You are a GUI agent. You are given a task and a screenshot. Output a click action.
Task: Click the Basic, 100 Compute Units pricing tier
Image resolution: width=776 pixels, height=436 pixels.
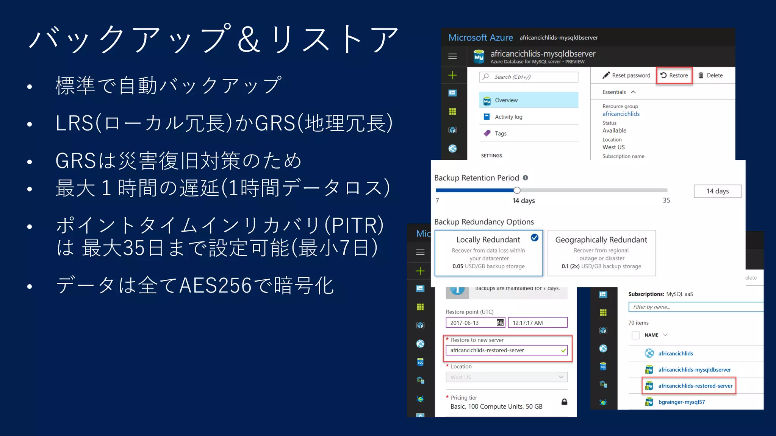[496, 406]
